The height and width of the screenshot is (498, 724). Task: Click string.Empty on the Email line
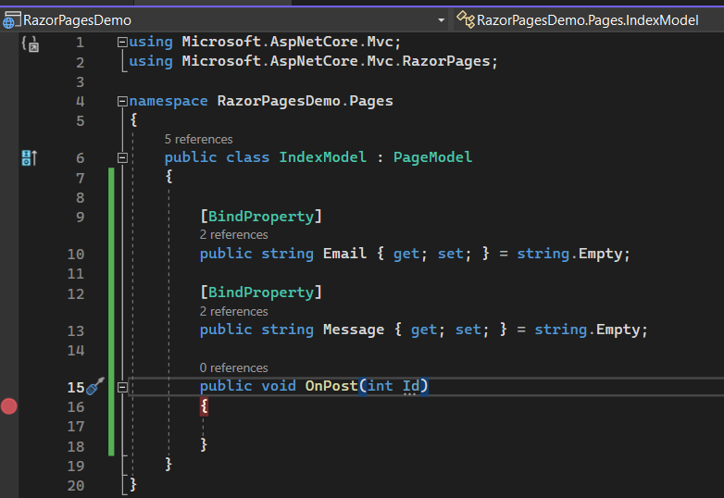pos(569,254)
